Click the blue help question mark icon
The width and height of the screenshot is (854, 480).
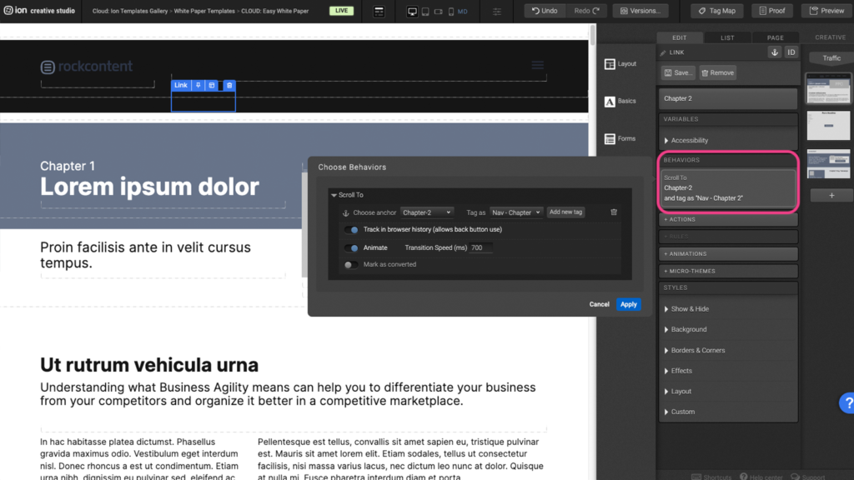coord(846,404)
